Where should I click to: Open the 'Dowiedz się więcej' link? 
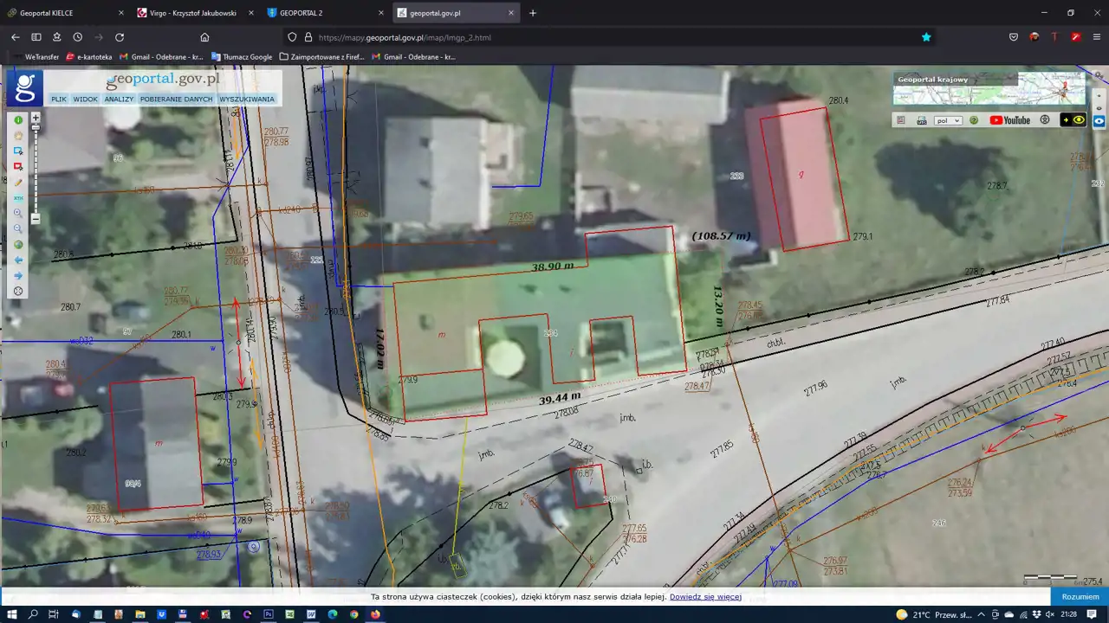pos(705,596)
